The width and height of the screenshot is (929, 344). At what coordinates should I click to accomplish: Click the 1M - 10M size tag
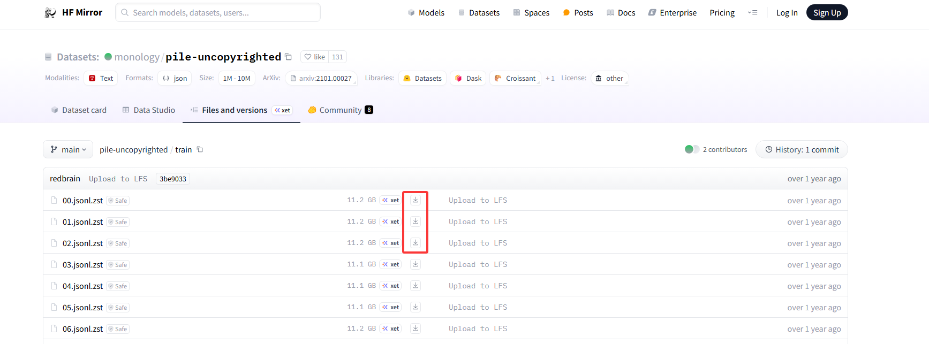[x=237, y=78]
